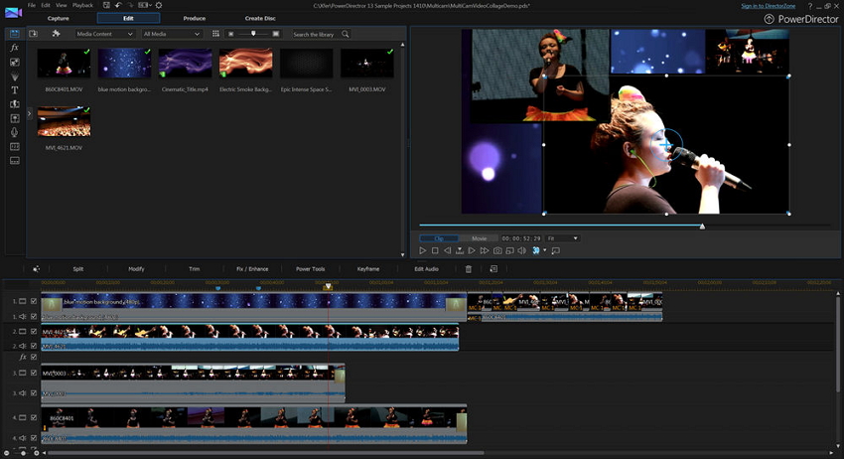Delete selected clip with trash icon
Image resolution: width=844 pixels, height=459 pixels.
[469, 268]
